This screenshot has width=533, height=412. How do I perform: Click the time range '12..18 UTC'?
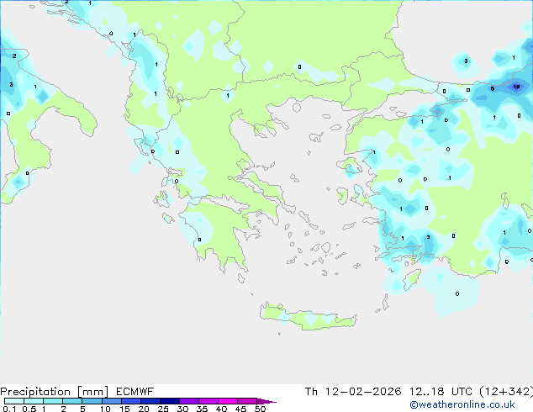coord(441,392)
